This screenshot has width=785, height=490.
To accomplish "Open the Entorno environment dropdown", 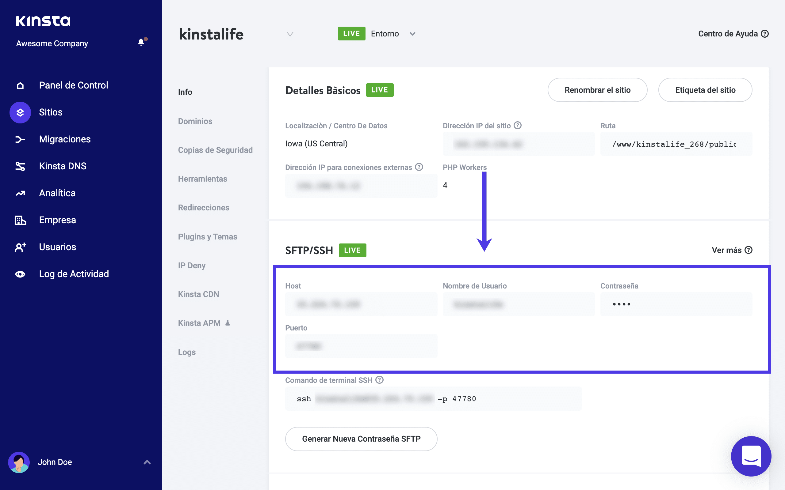I will pos(412,34).
